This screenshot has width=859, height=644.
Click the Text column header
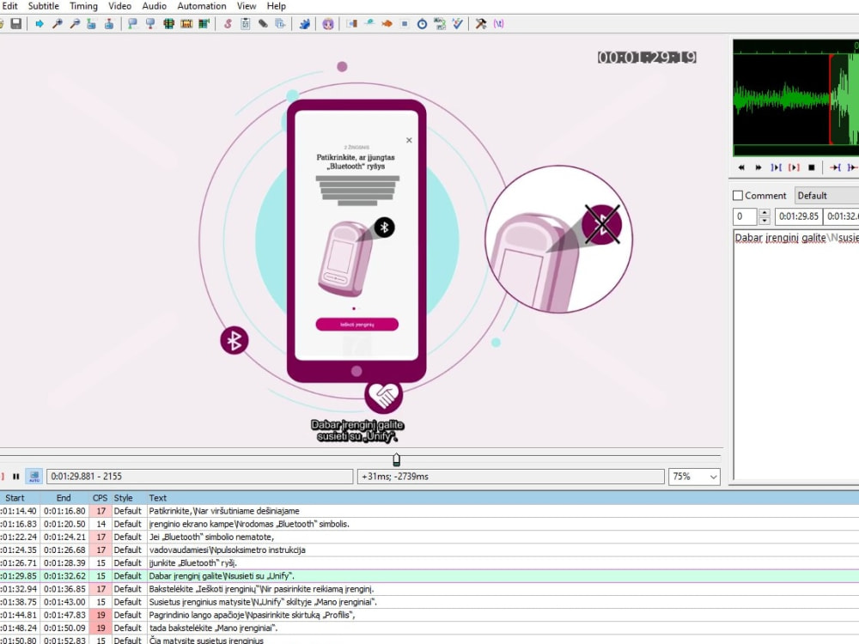[x=503, y=498]
